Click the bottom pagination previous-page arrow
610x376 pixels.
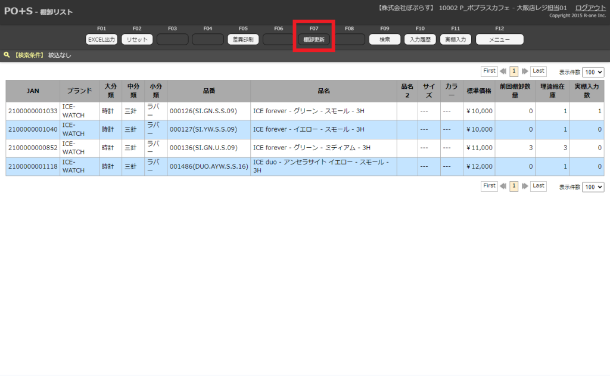click(503, 187)
